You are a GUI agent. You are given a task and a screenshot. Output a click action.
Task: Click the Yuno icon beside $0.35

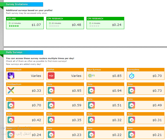point(51,120)
